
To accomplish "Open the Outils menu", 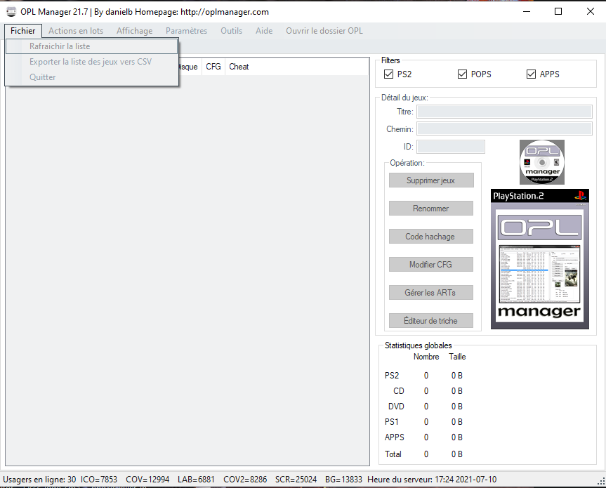I will pyautogui.click(x=232, y=31).
